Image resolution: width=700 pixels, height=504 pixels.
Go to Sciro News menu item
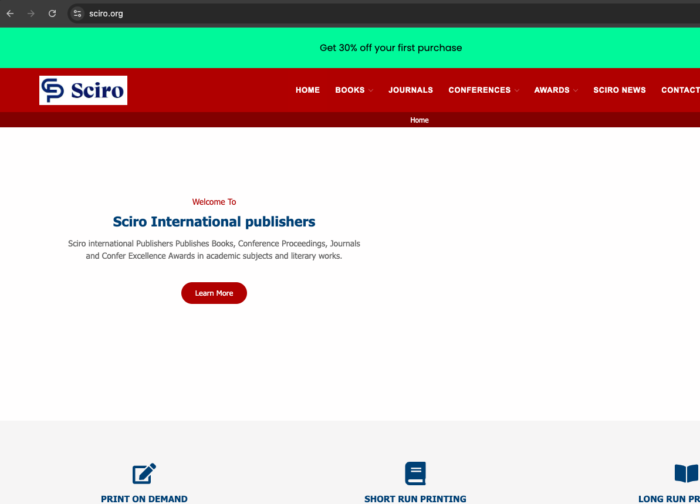pos(619,90)
